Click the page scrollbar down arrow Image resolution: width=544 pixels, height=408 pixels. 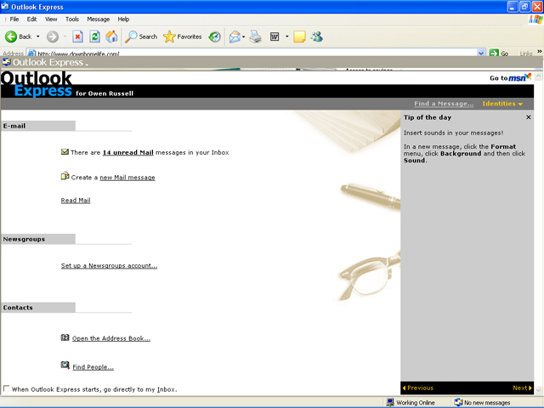(x=538, y=390)
